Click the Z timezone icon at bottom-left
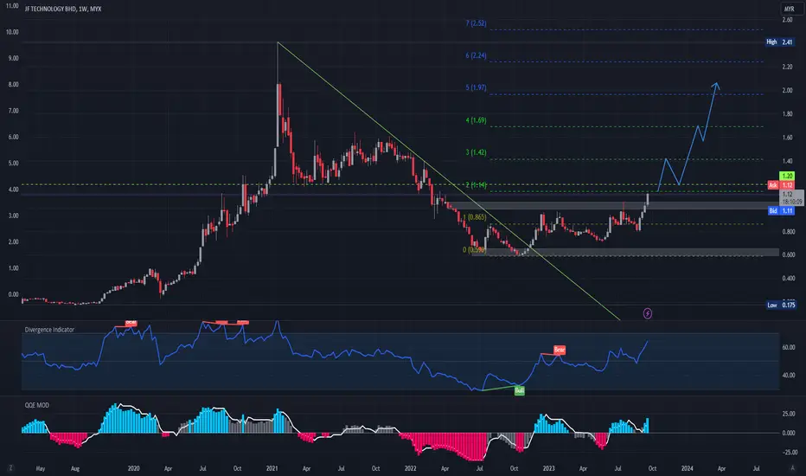The width and height of the screenshot is (806, 476). [x=10, y=468]
